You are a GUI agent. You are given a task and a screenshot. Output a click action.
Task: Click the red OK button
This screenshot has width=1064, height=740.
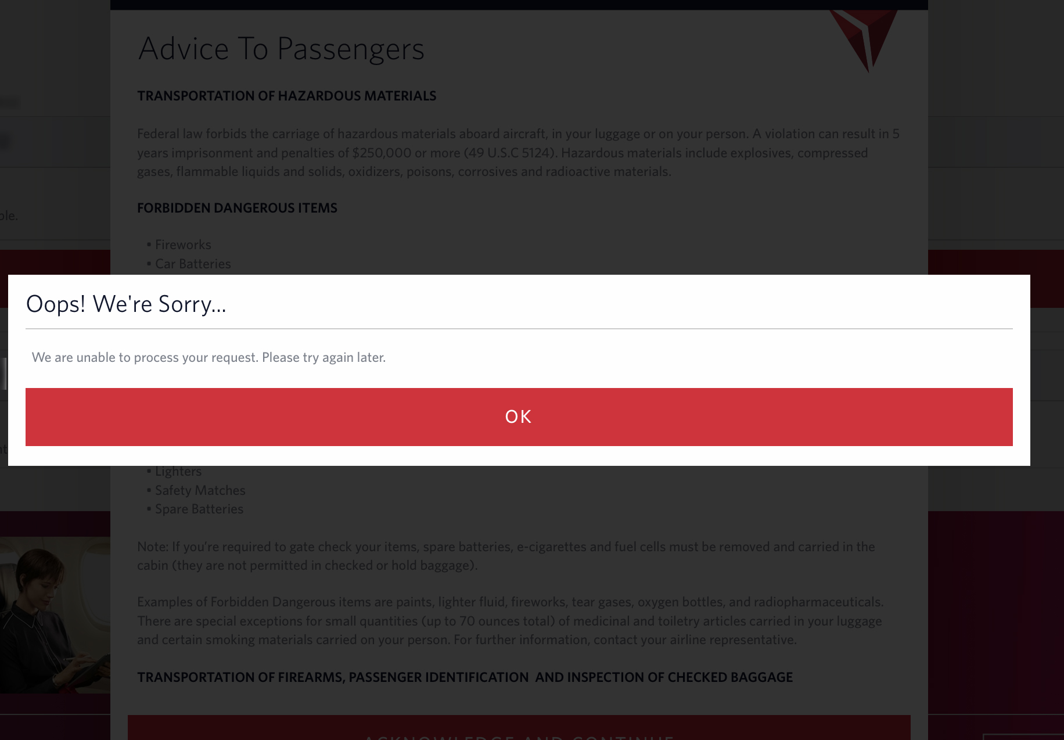click(x=519, y=416)
